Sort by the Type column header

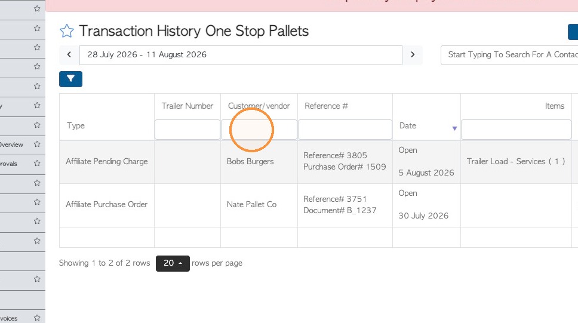(x=76, y=126)
